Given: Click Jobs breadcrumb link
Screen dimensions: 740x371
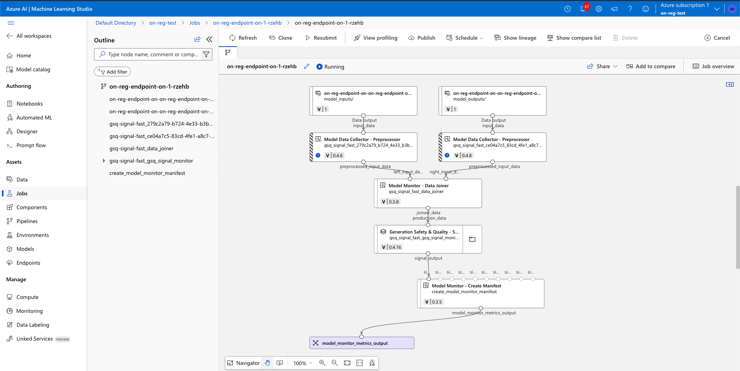Looking at the screenshot, I should (x=195, y=23).
